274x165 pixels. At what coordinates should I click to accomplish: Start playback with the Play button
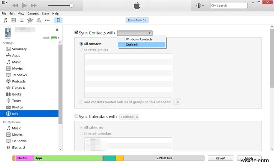coord(25,5)
